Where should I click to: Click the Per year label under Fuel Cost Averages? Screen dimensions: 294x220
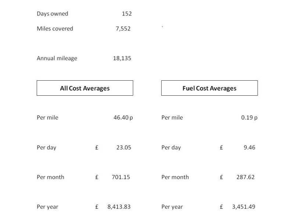click(172, 207)
